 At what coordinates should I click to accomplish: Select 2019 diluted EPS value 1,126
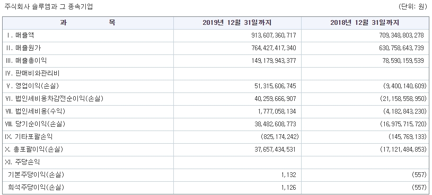point(289,188)
